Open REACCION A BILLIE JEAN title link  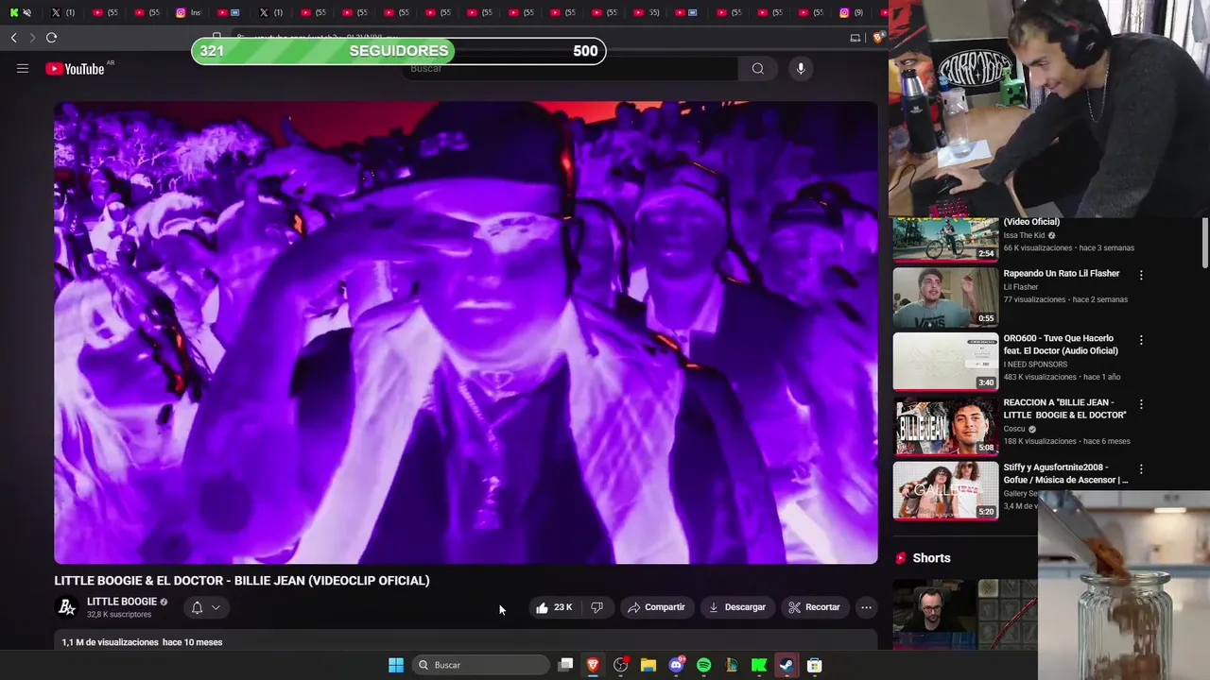tap(1064, 409)
